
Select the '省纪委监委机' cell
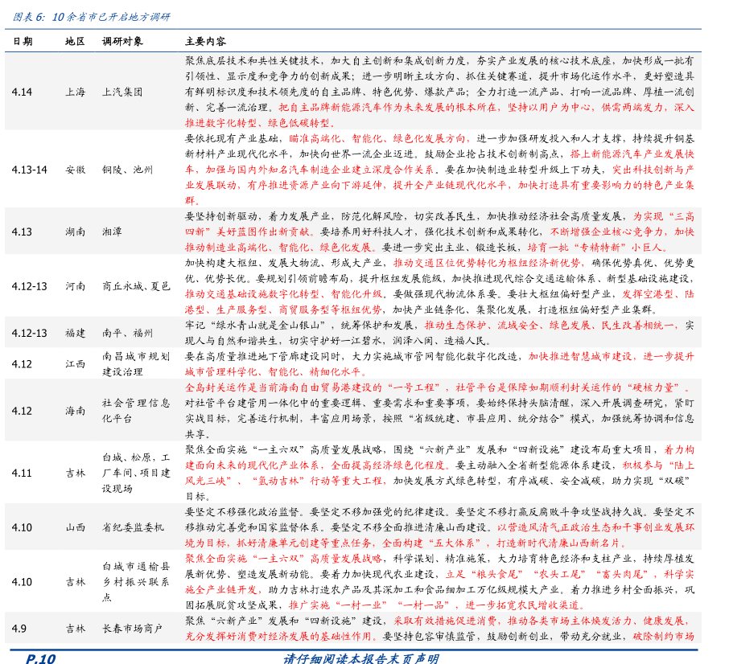coord(133,527)
